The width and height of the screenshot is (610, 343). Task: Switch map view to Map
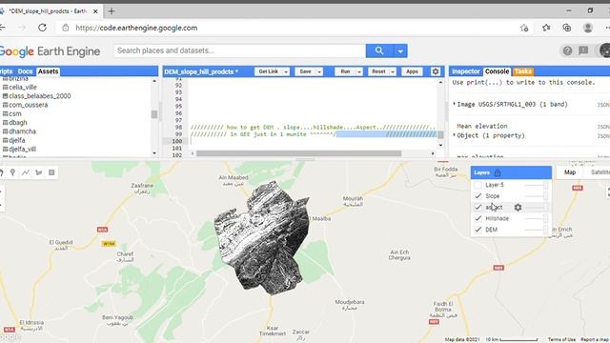tap(570, 172)
